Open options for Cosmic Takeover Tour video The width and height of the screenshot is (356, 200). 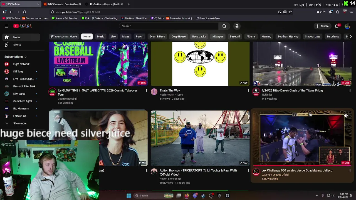click(146, 91)
